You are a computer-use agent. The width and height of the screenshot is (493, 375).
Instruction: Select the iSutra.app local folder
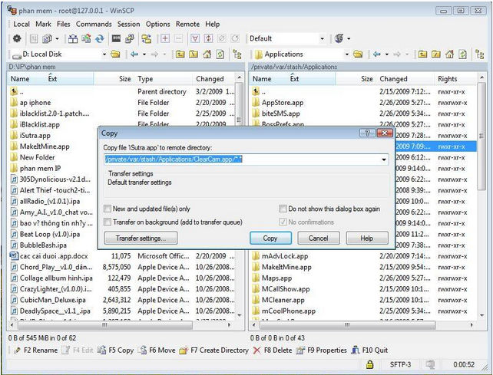[x=35, y=136]
